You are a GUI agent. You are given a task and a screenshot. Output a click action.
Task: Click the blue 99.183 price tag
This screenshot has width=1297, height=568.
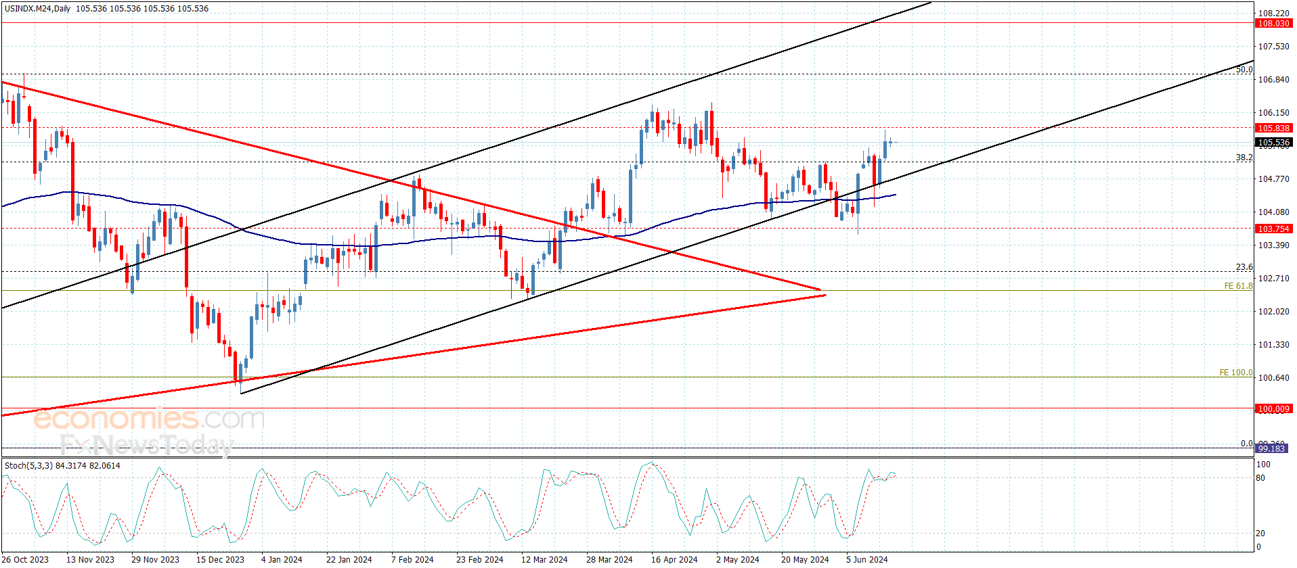click(x=1271, y=449)
